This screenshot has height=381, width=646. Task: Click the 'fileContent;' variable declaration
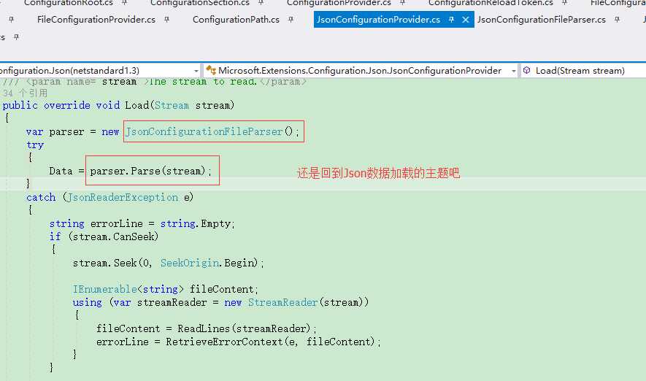pos(223,289)
